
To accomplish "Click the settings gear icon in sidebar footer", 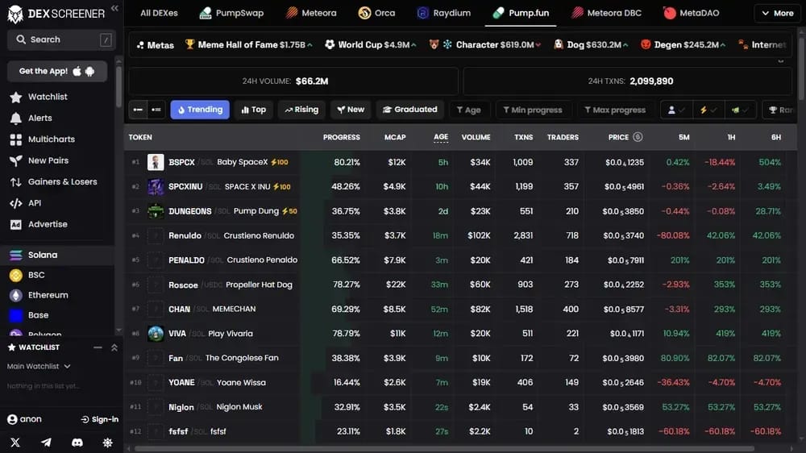I will pyautogui.click(x=107, y=443).
